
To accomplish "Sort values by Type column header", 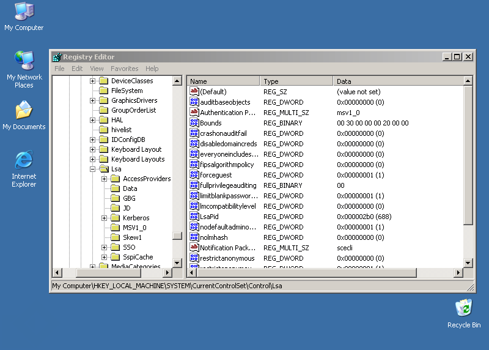I will 296,81.
